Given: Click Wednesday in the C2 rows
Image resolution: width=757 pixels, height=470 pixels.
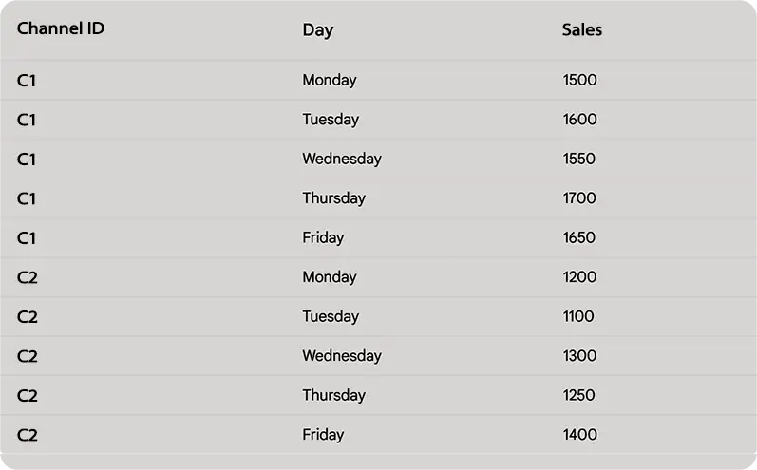Looking at the screenshot, I should [x=341, y=356].
